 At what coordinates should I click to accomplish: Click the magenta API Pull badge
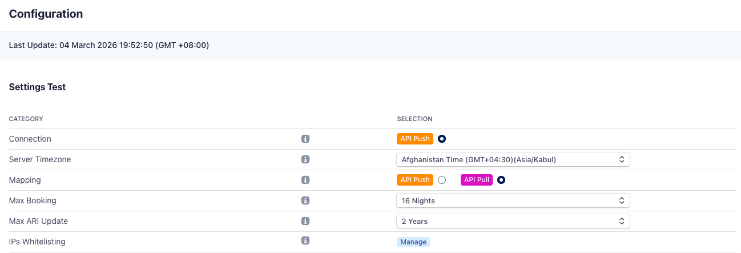point(476,180)
